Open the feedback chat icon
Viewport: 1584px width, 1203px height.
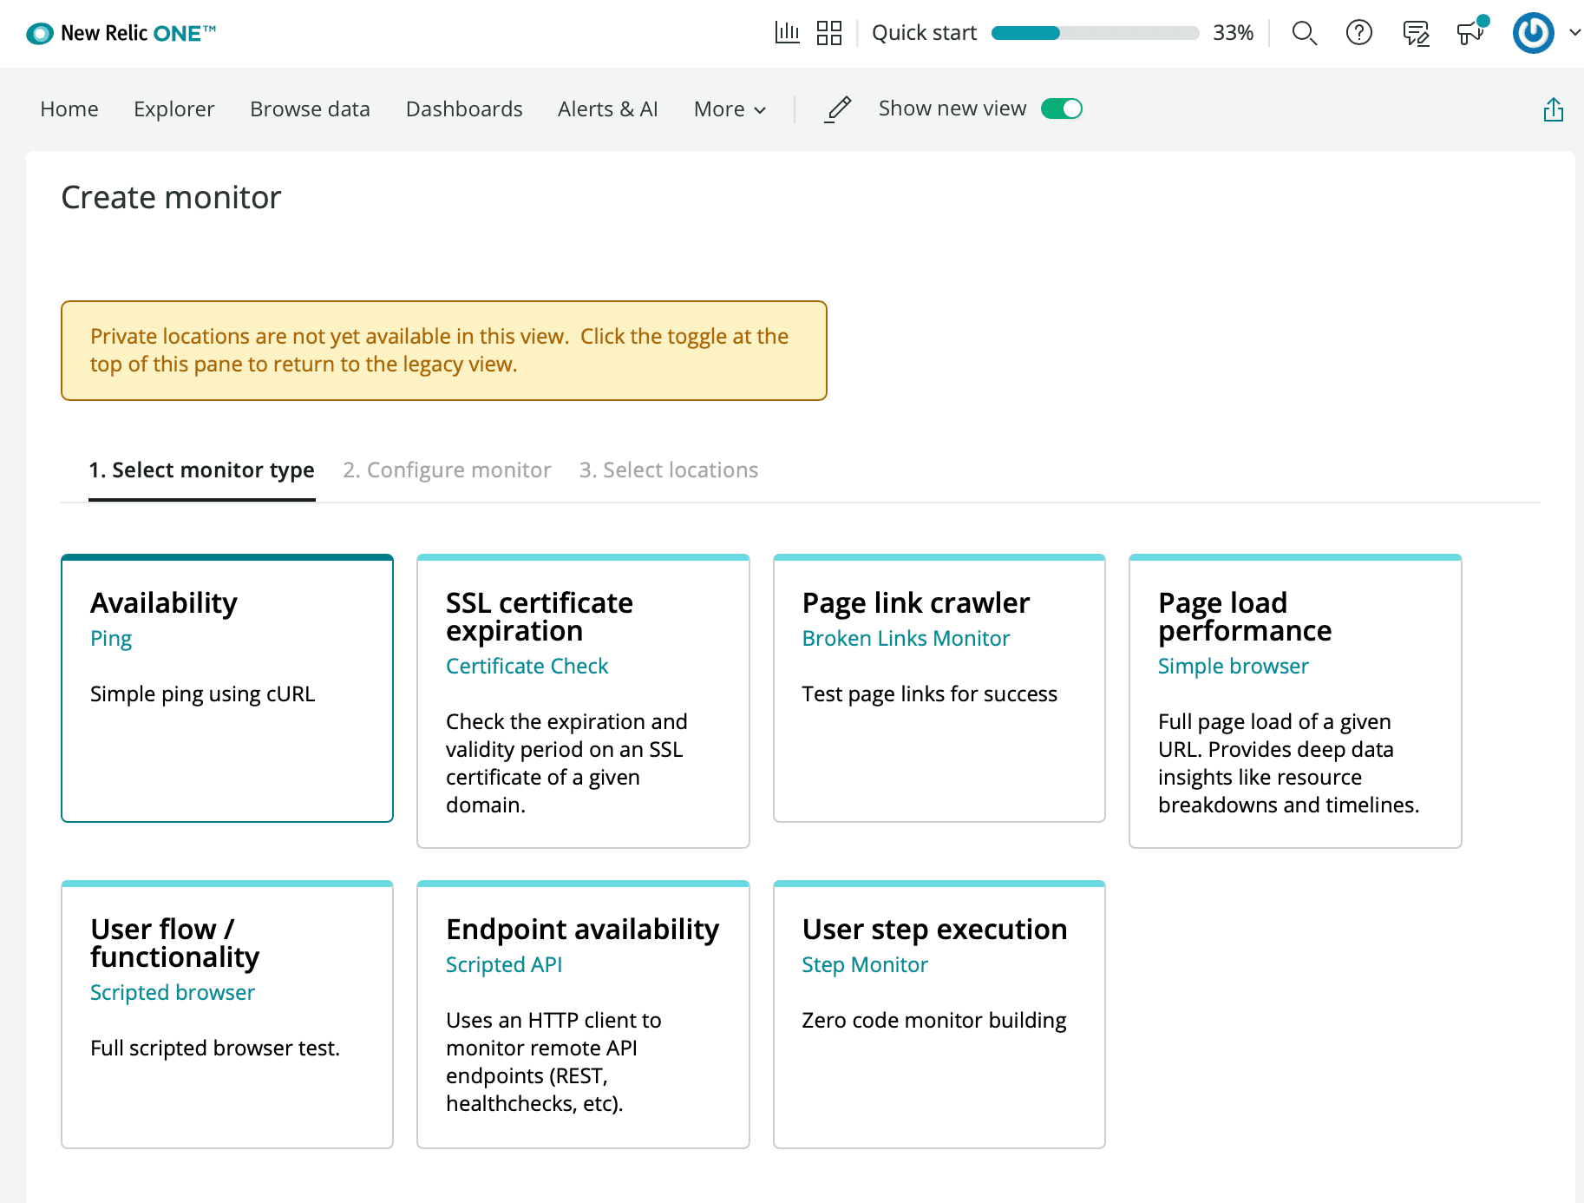tap(1416, 33)
